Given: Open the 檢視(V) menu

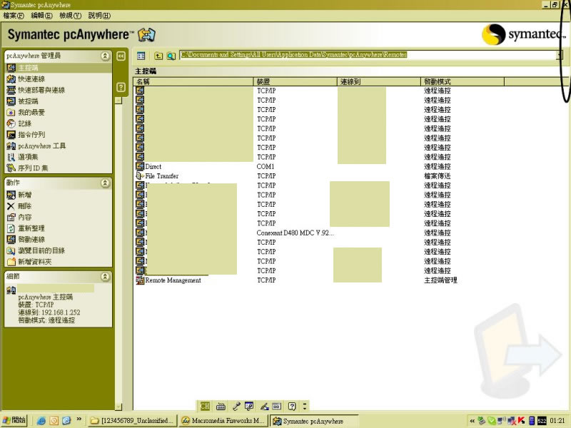Looking at the screenshot, I should [x=70, y=16].
